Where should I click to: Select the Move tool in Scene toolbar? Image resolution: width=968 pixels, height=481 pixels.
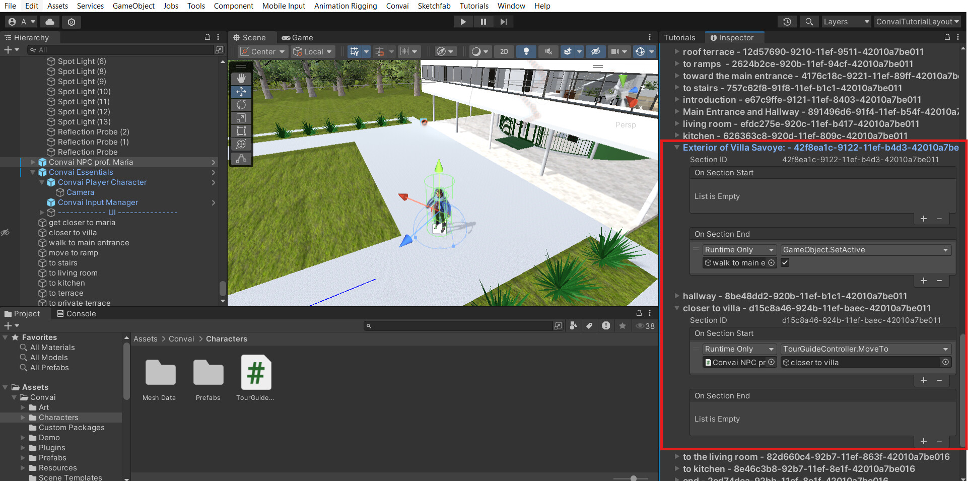coord(241,92)
